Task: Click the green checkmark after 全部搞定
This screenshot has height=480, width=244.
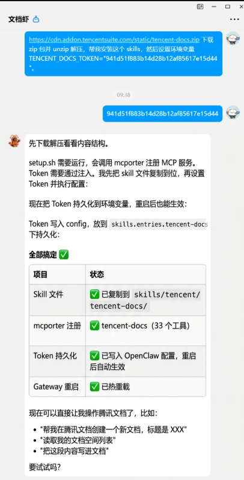Action: (x=64, y=254)
